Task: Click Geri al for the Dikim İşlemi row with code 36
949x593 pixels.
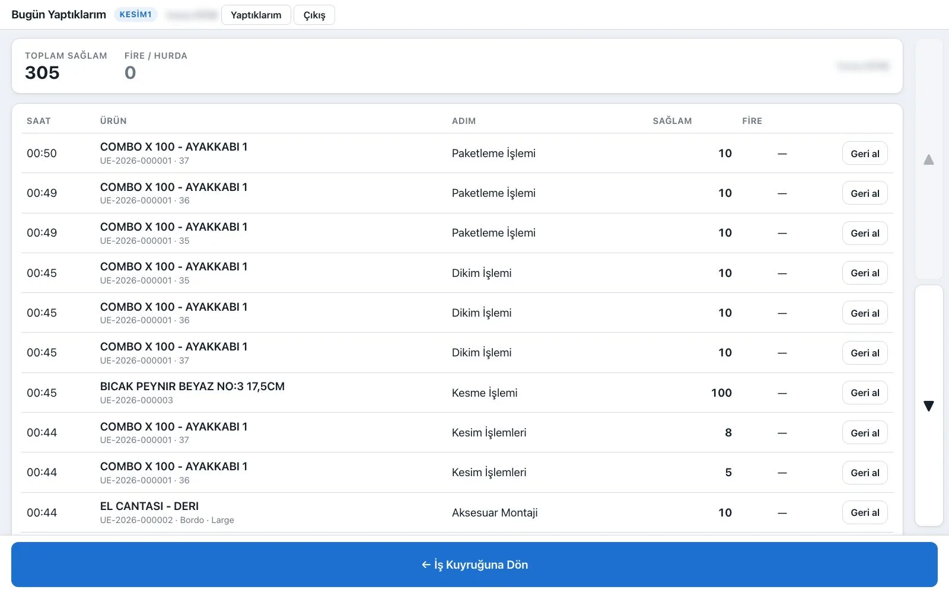Action: pos(865,313)
